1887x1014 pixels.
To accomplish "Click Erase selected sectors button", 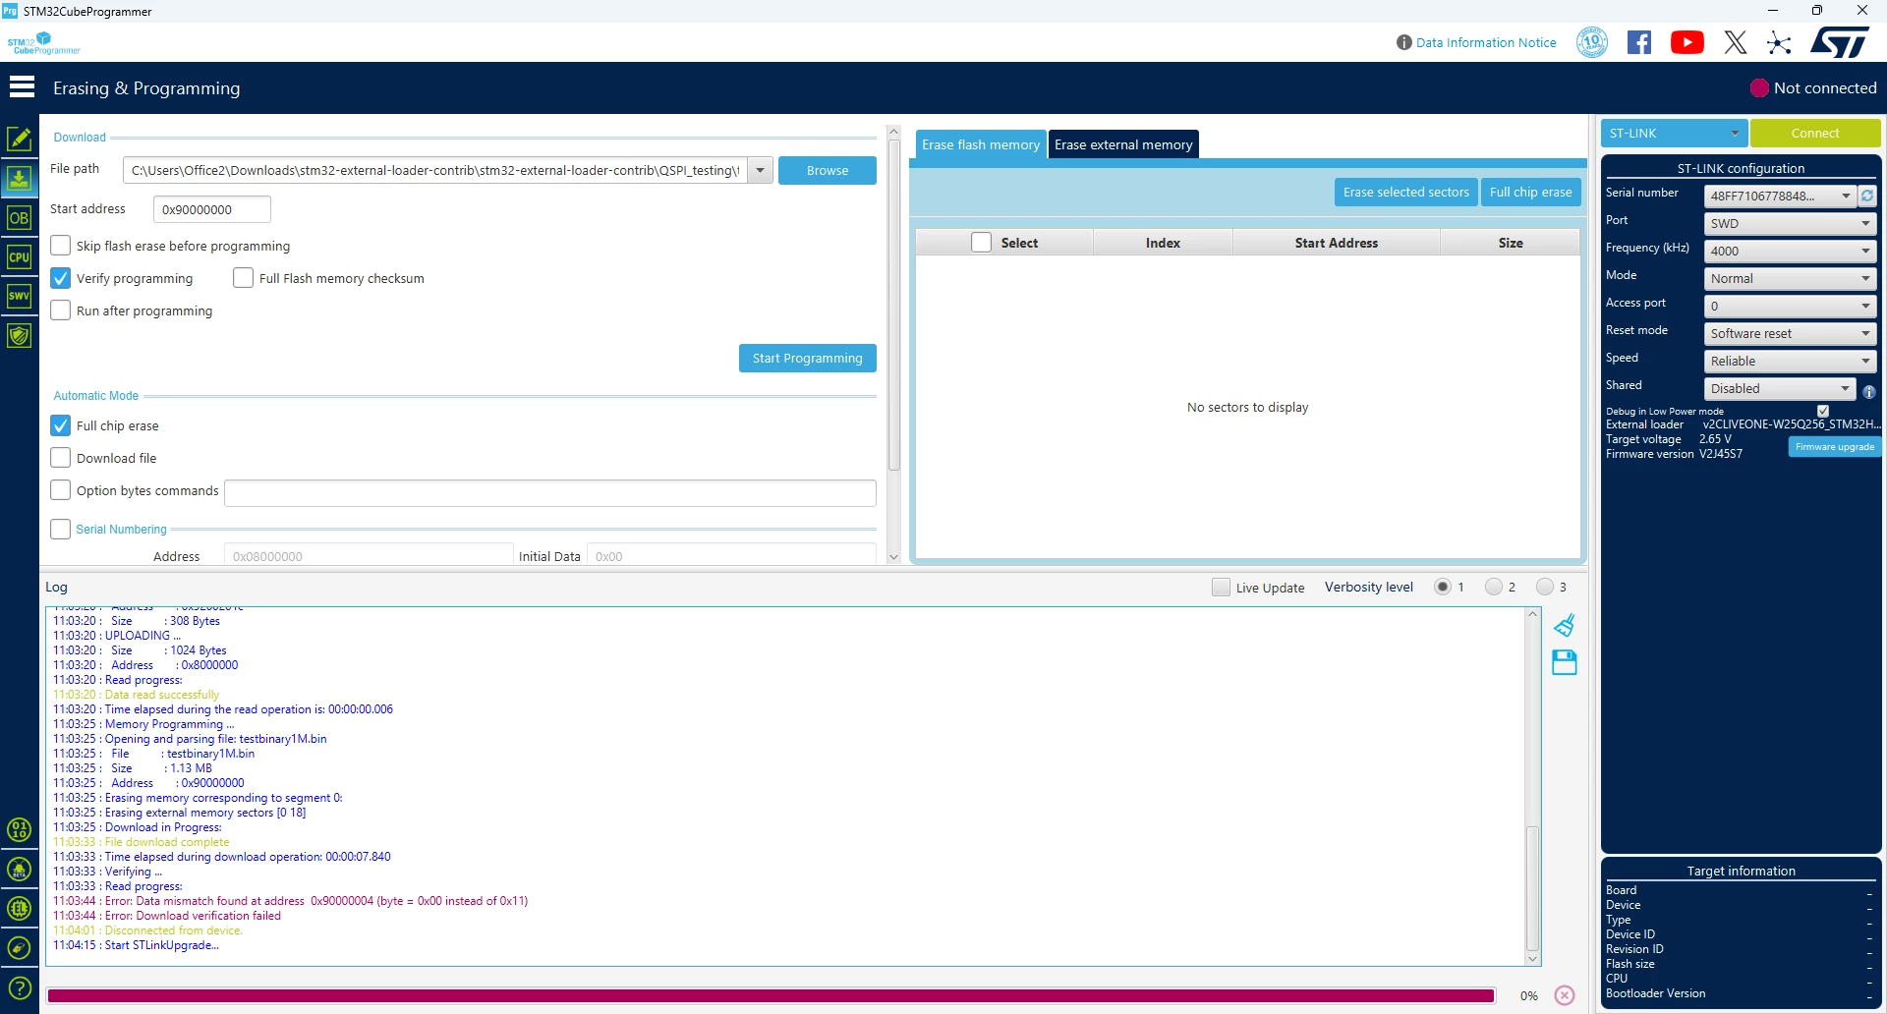I will pos(1405,192).
